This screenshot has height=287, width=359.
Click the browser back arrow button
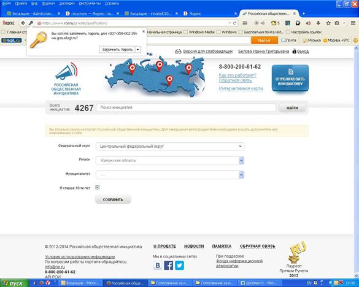click(x=23, y=23)
